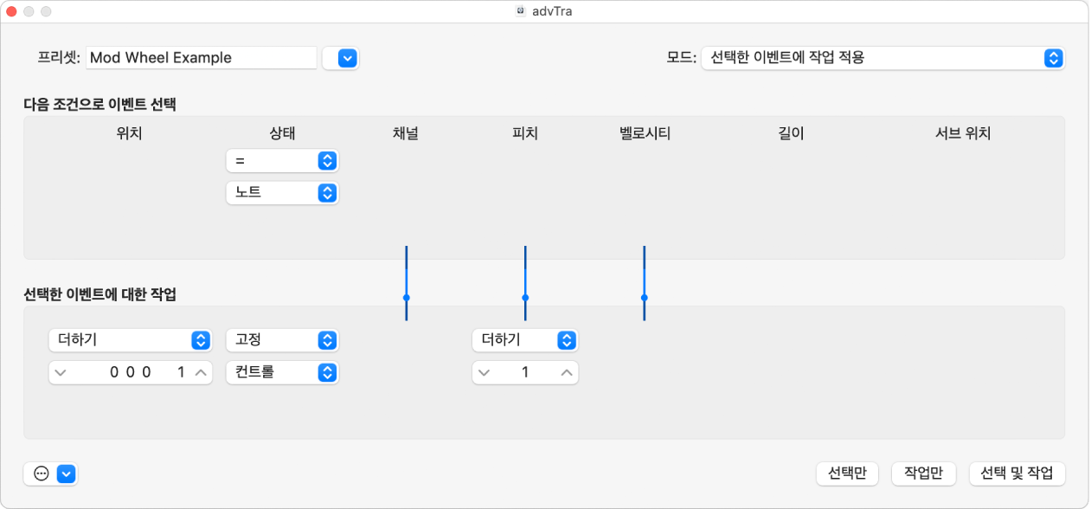
Task: Open the pitch 더하기 operation popup
Action: tap(524, 340)
